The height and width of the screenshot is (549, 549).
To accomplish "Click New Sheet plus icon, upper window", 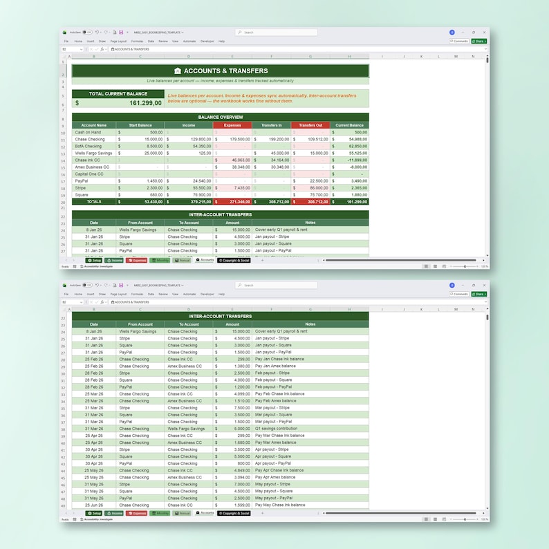I will pos(263,260).
